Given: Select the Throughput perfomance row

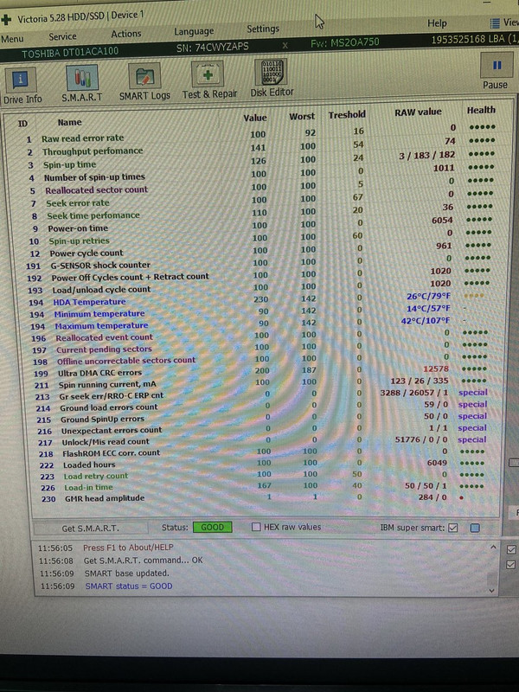Looking at the screenshot, I should [260, 146].
